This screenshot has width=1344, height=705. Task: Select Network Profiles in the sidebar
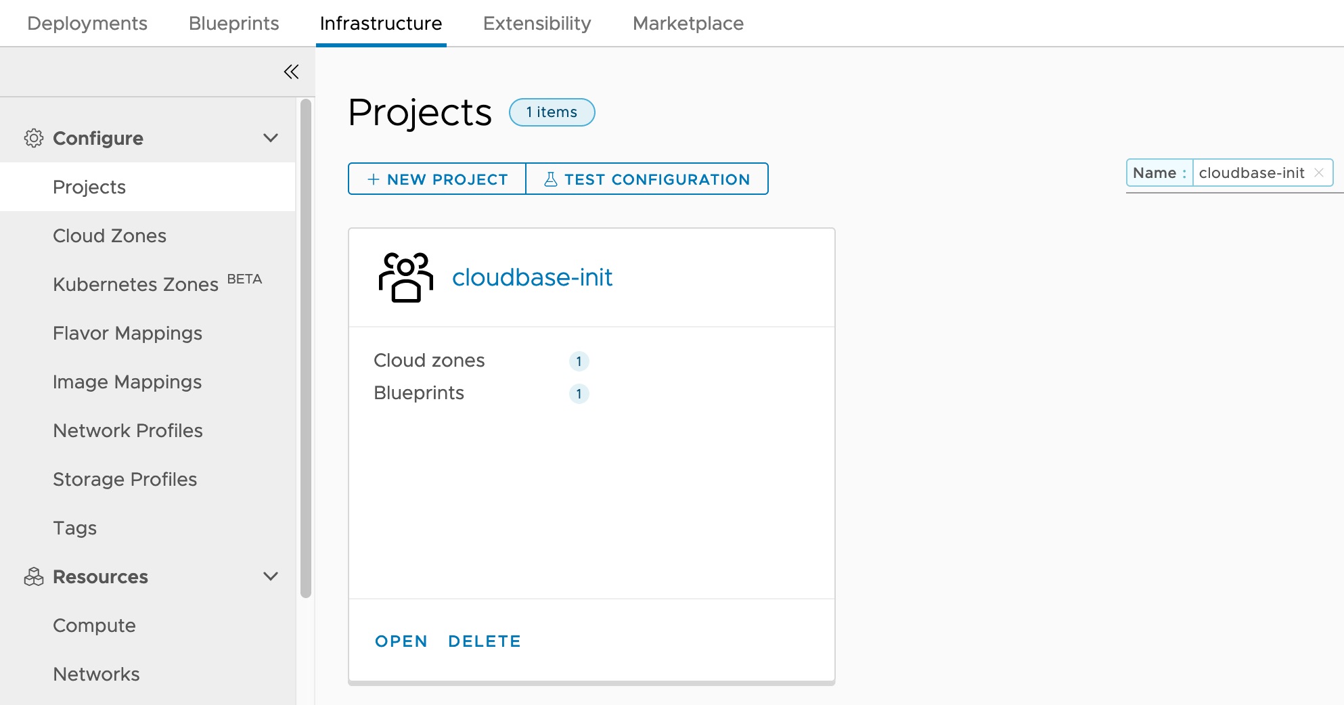tap(128, 430)
